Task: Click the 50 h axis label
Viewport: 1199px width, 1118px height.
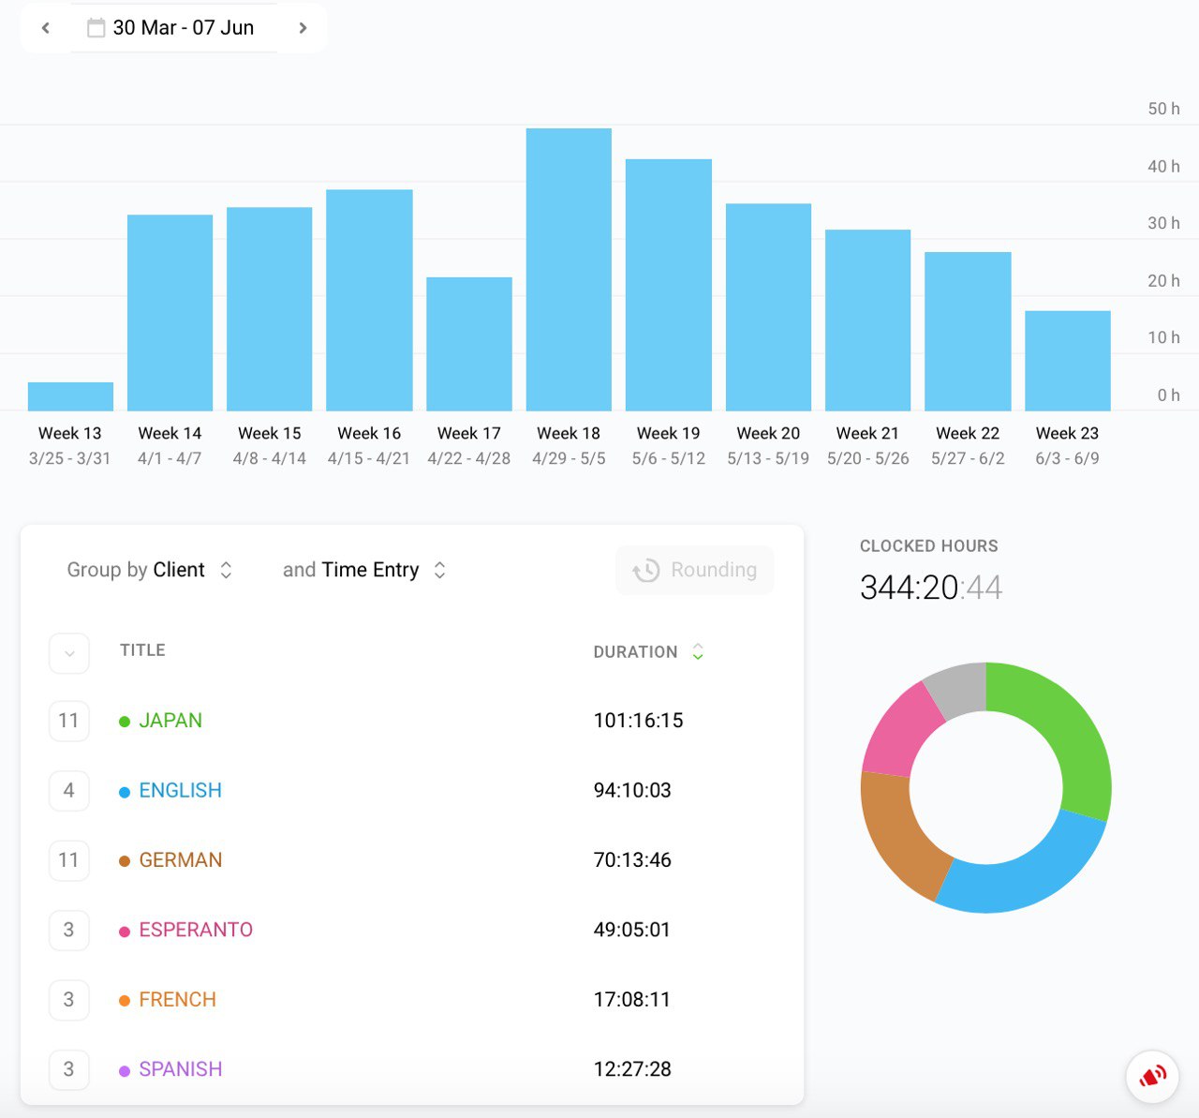Action: point(1164,109)
